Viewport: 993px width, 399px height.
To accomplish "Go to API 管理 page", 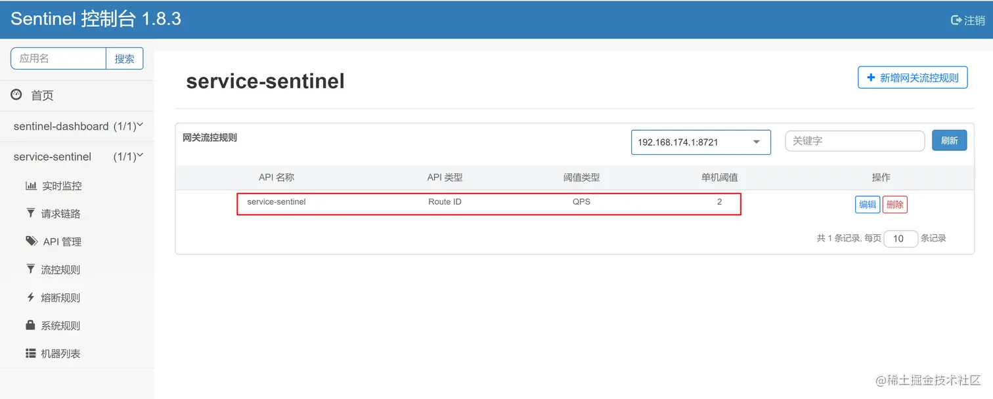I will (62, 241).
